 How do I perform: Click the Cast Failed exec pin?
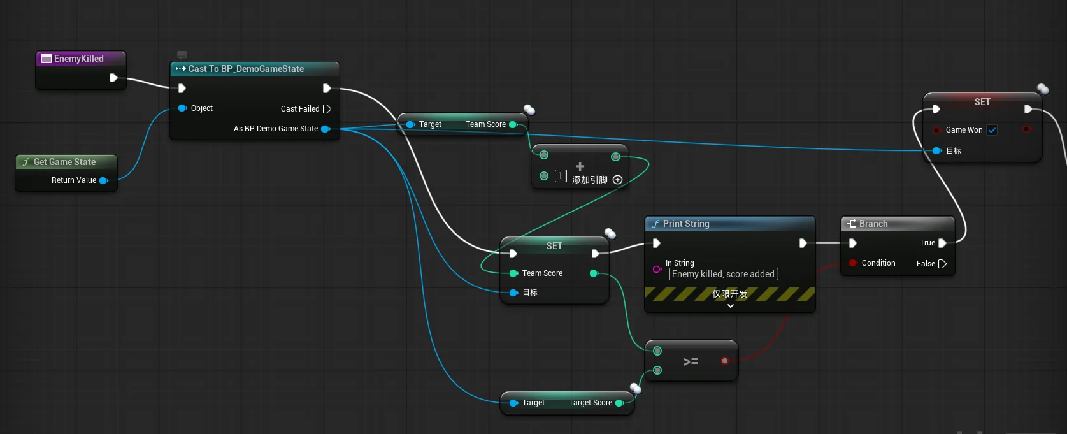pos(327,109)
